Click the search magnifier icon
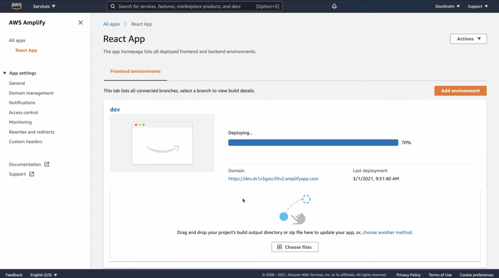The width and height of the screenshot is (499, 278). (113, 6)
